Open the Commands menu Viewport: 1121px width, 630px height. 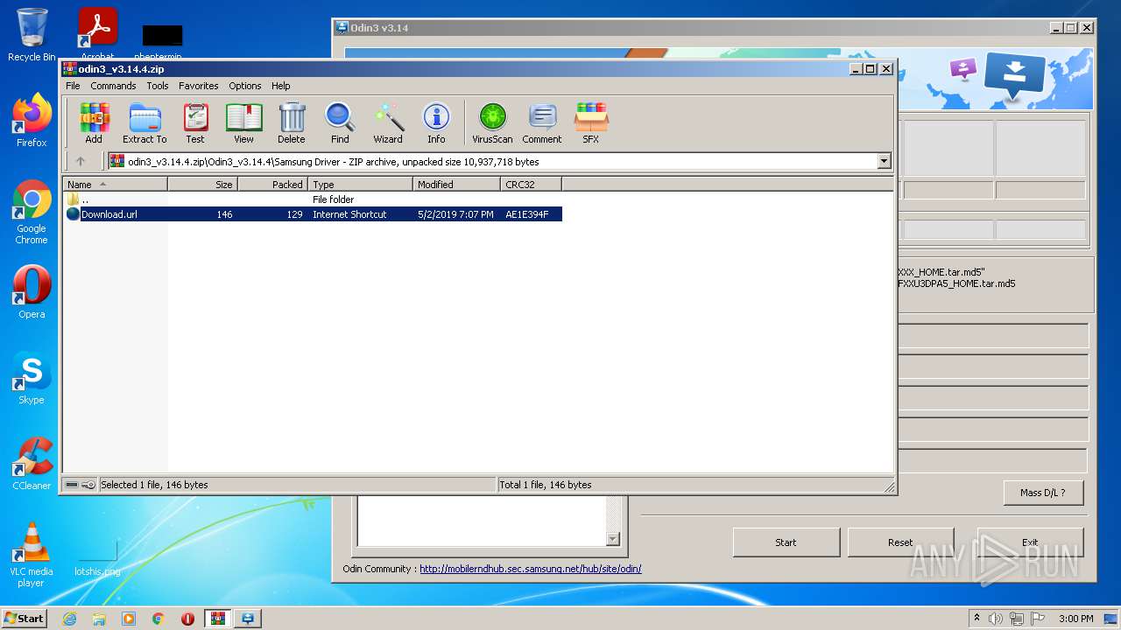pyautogui.click(x=113, y=86)
